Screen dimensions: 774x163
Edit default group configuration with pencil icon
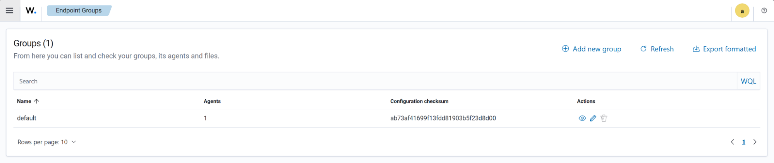point(593,118)
